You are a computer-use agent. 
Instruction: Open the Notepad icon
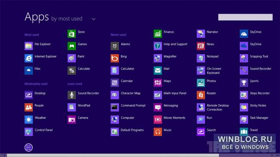(x=201, y=58)
